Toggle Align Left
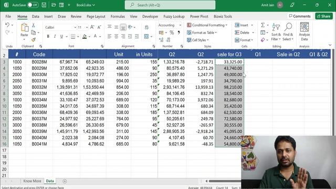This screenshot has height=189, width=336. 110,36
